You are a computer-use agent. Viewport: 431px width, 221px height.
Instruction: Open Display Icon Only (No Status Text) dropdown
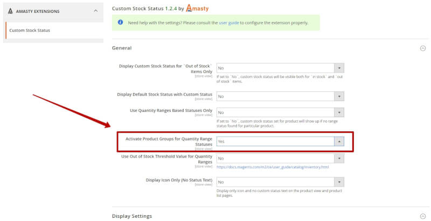pos(280,182)
